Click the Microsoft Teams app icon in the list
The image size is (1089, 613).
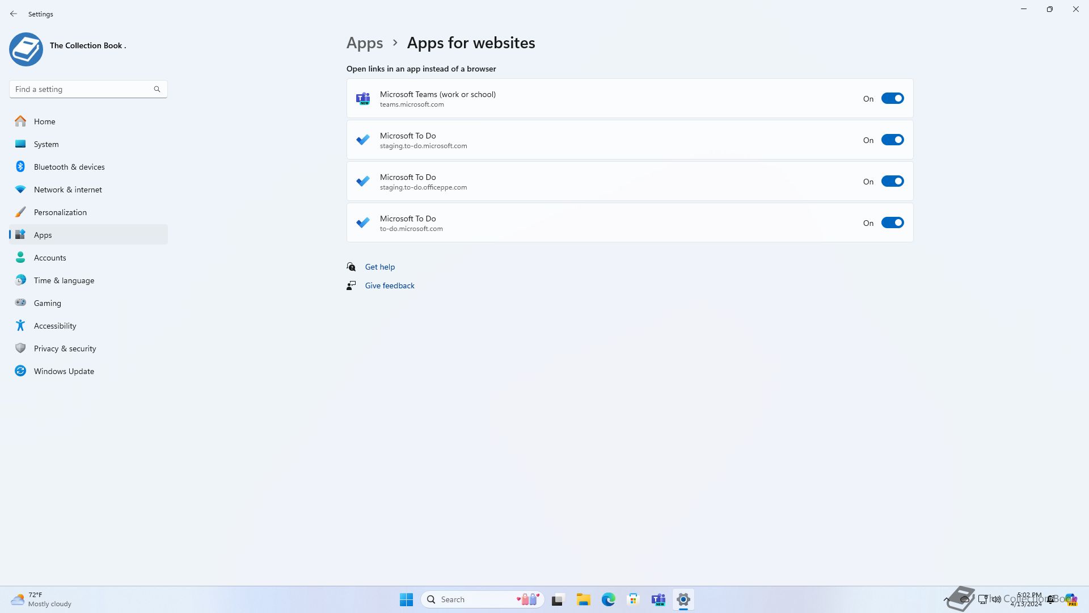363,99
